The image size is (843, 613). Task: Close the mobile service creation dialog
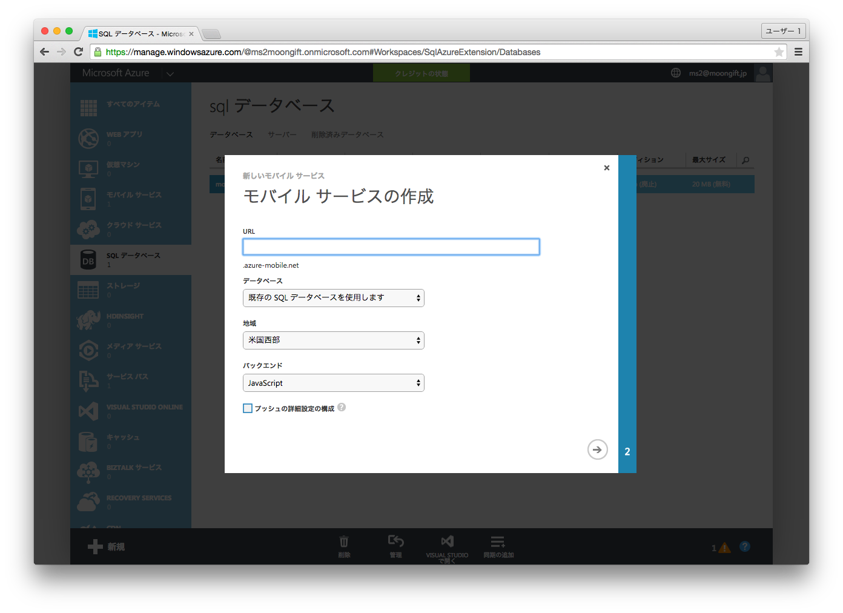point(606,168)
